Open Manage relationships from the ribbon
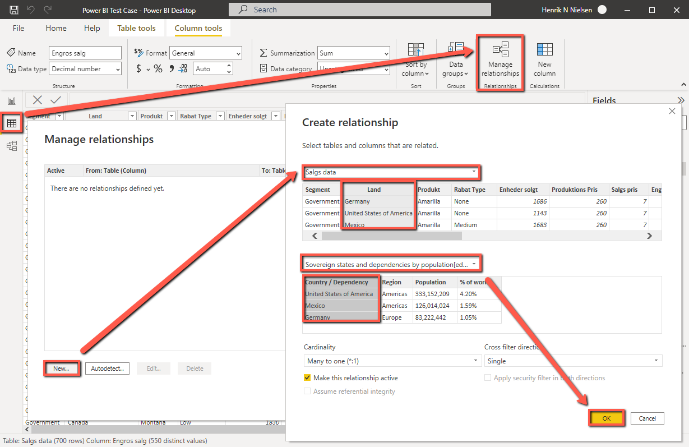The width and height of the screenshot is (689, 447). click(x=500, y=59)
